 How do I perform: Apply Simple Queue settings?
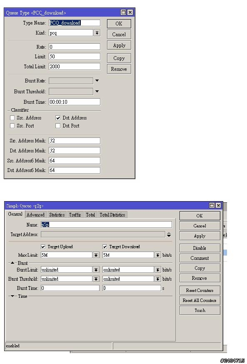tap(200, 236)
